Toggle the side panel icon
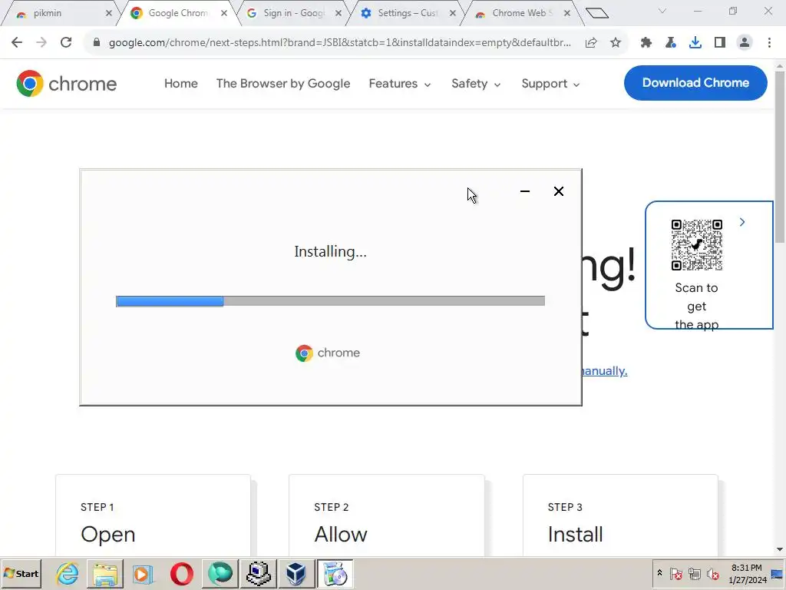The height and width of the screenshot is (590, 786). [720, 43]
